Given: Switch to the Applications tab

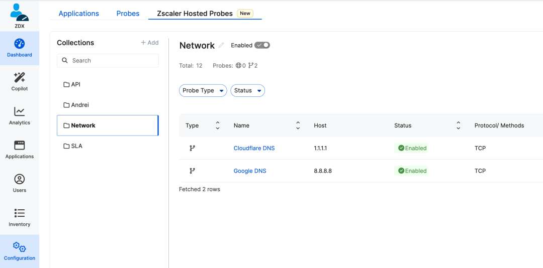Looking at the screenshot, I should [79, 14].
